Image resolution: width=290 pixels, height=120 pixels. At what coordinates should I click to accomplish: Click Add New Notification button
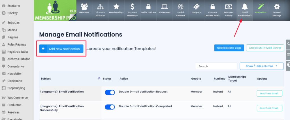click(x=61, y=49)
